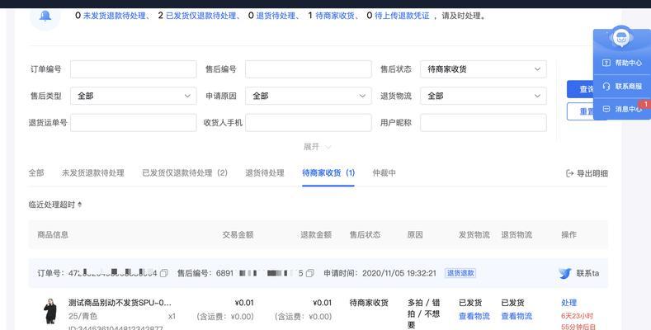Switch to the 退货待处理 tab
Image resolution: width=651 pixels, height=330 pixels.
pyautogui.click(x=264, y=173)
